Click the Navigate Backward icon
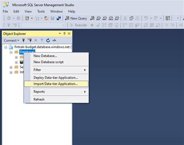 tap(9, 18)
